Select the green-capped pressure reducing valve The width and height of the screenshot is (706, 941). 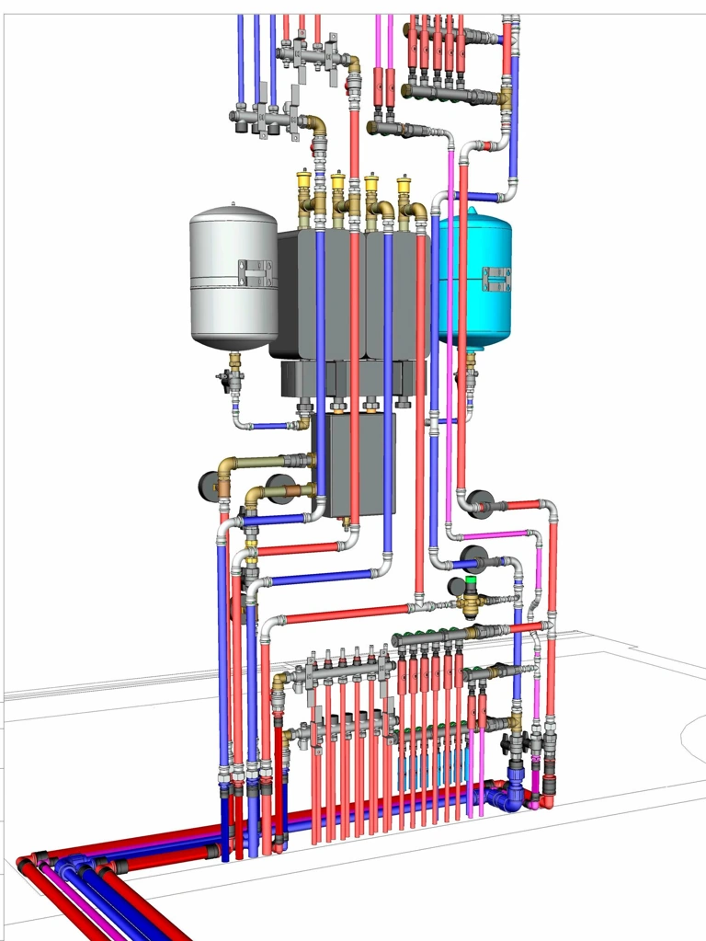[x=470, y=598]
